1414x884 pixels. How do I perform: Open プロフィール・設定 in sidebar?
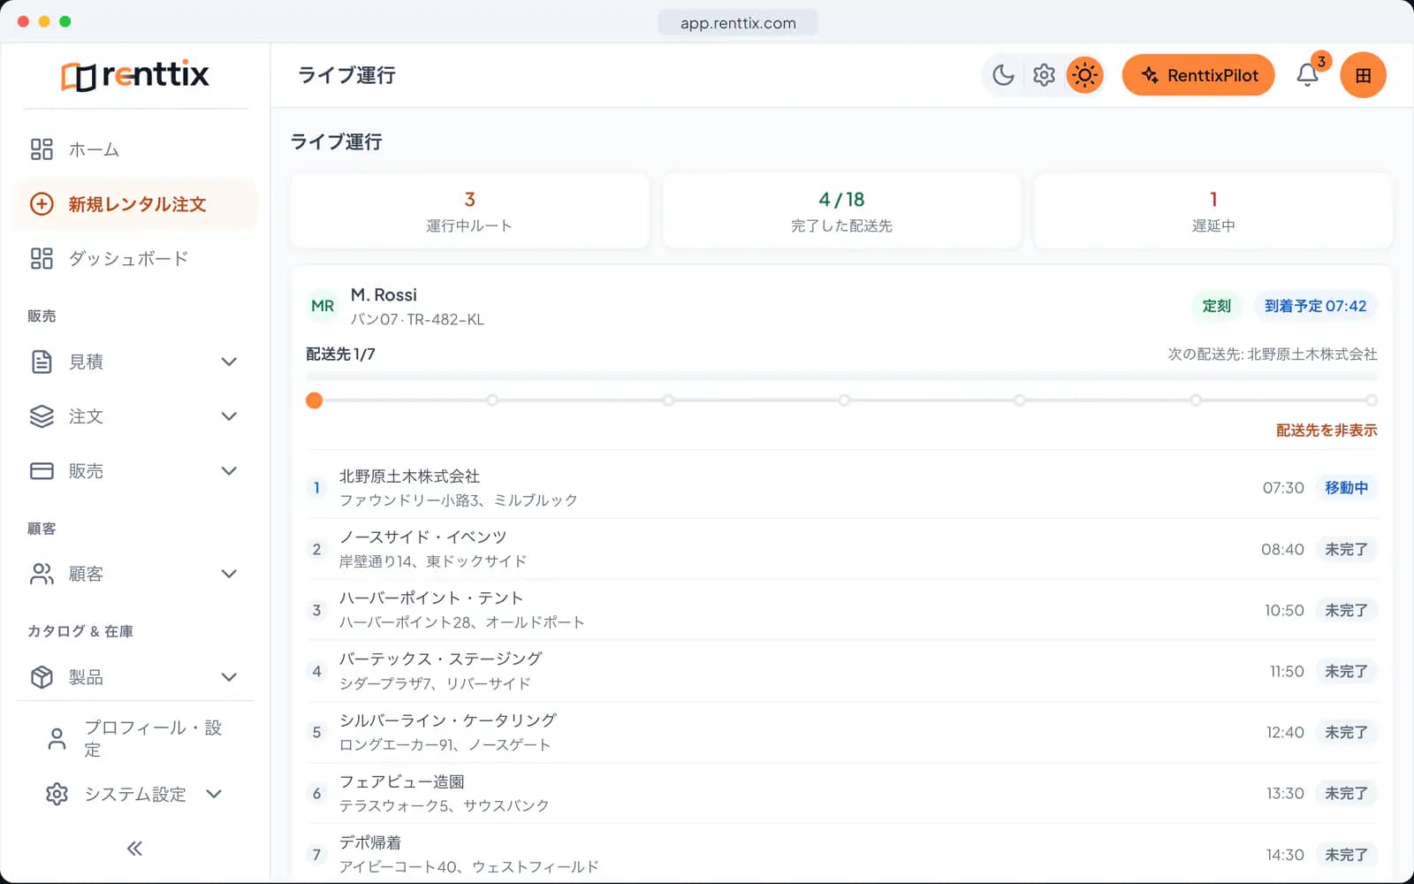(135, 738)
